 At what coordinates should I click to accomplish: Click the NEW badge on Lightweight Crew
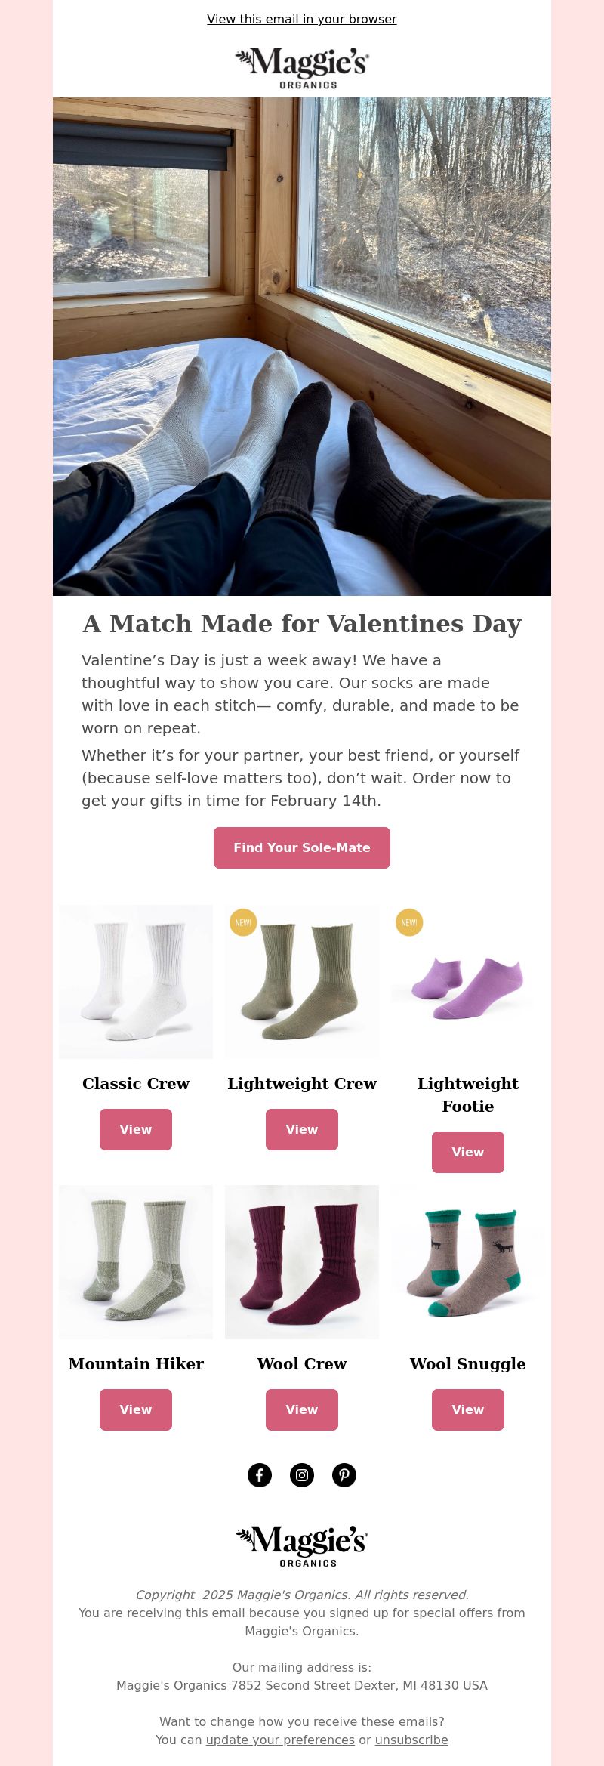click(243, 922)
